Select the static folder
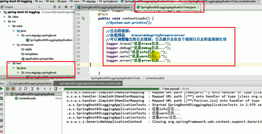This screenshot has height=134, width=262. 27,49
